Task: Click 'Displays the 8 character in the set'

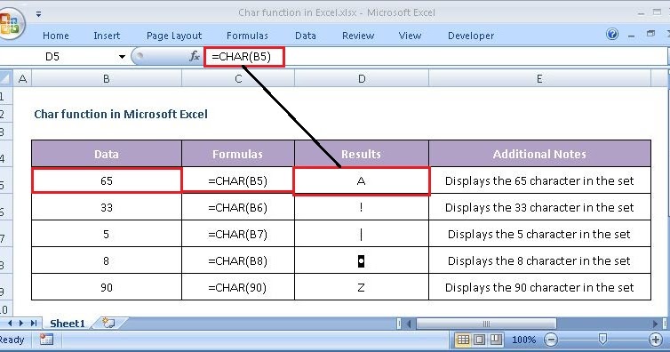Action: 539,260
